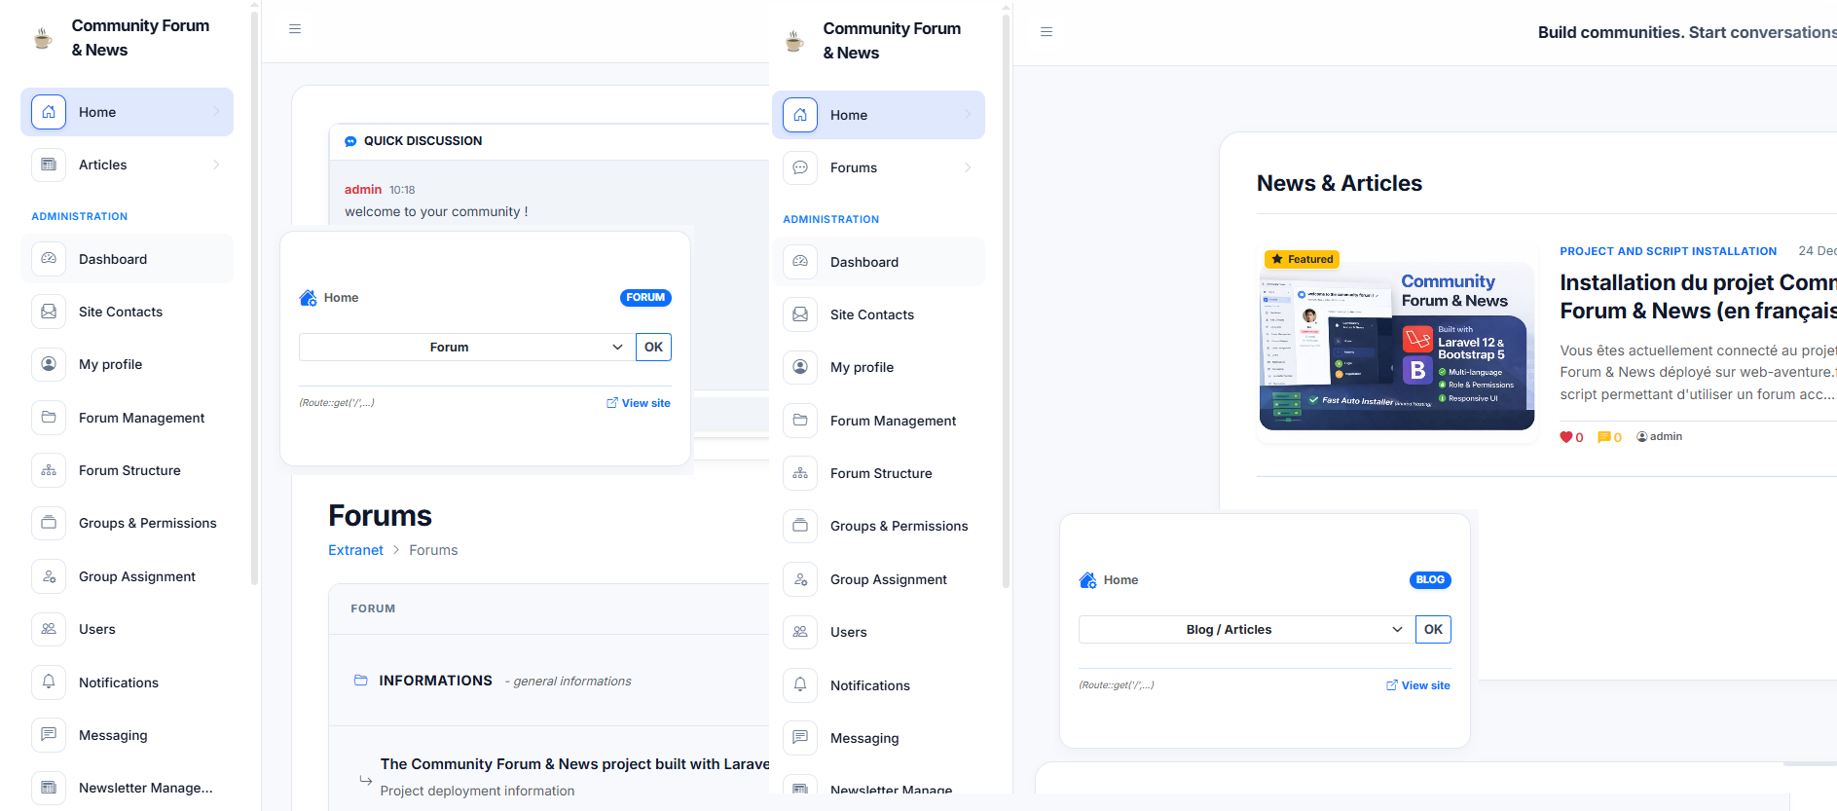Click Groups & Permissions icon, left panel
Viewport: 1837px width, 811px height.
click(x=49, y=523)
